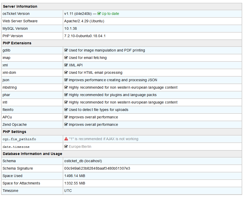Click the check icon next to Europe/Berlin

click(x=66, y=147)
